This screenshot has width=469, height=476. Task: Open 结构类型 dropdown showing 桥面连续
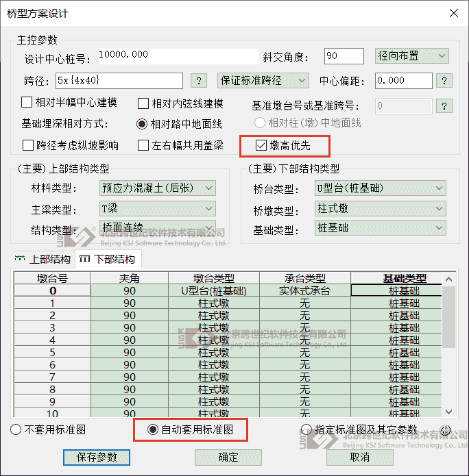pyautogui.click(x=158, y=227)
